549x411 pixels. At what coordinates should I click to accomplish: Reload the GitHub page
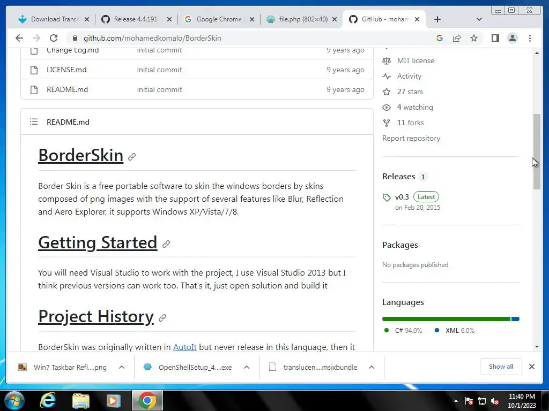pyautogui.click(x=54, y=38)
